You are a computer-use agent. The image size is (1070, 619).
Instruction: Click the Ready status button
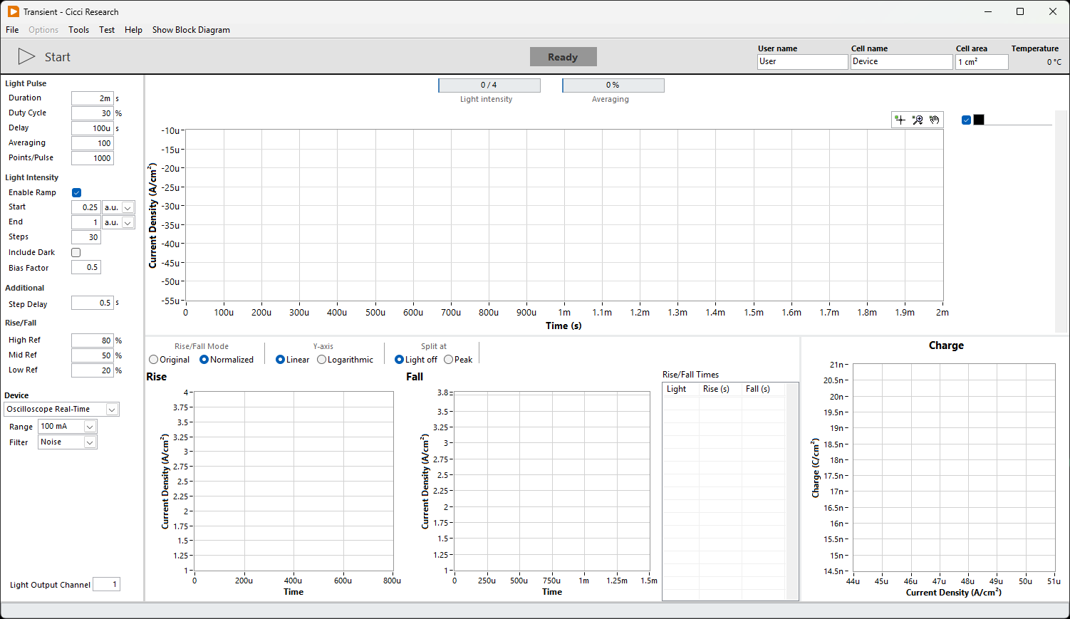pyautogui.click(x=563, y=57)
